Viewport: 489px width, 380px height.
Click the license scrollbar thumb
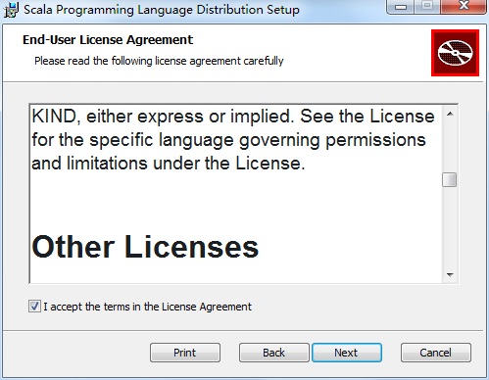450,180
